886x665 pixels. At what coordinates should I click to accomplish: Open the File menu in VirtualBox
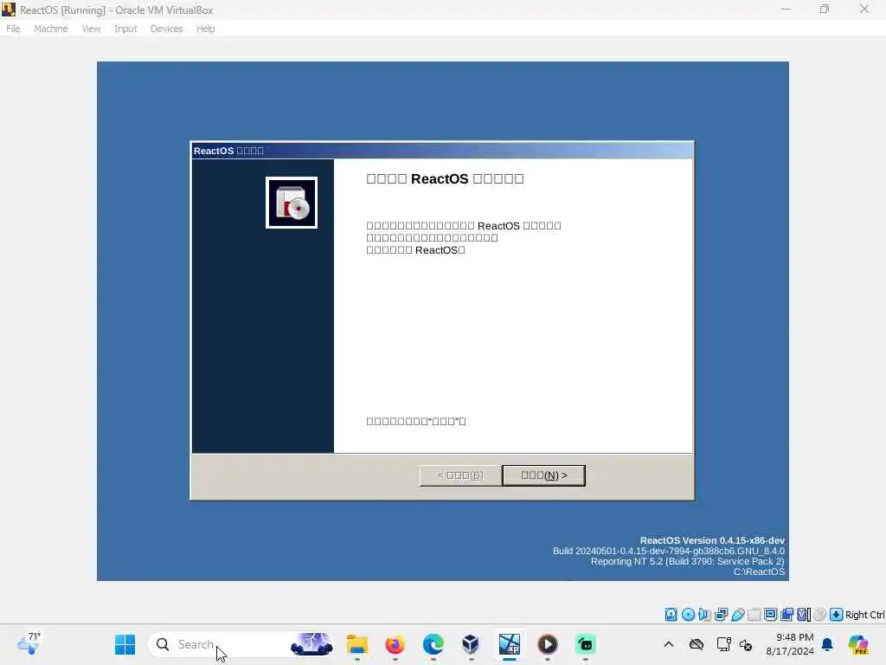(13, 29)
